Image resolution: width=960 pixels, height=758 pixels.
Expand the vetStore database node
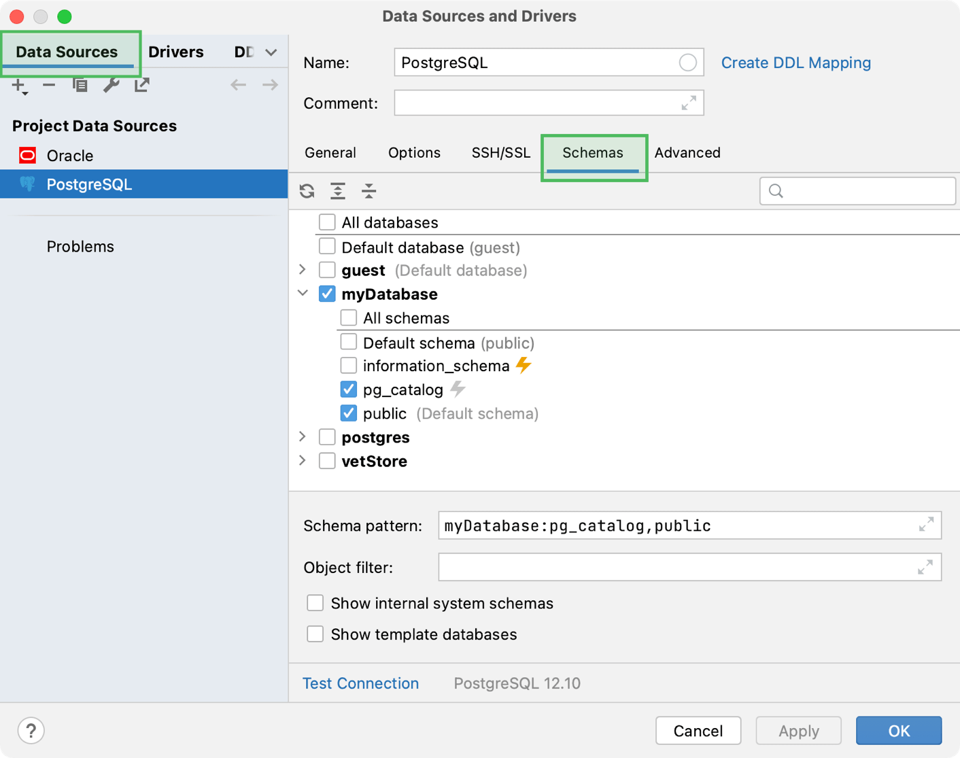(x=303, y=460)
